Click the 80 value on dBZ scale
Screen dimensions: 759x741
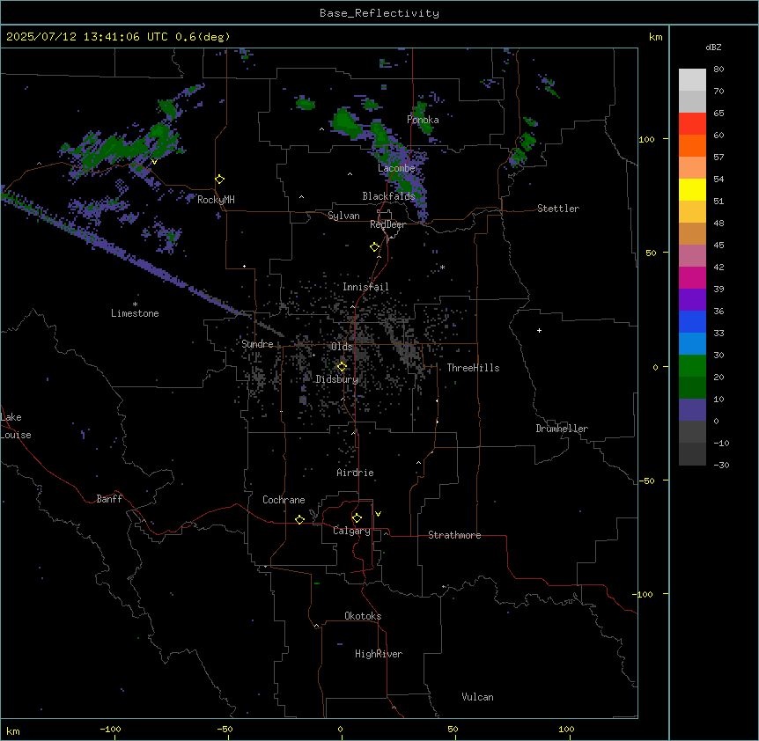(718, 70)
